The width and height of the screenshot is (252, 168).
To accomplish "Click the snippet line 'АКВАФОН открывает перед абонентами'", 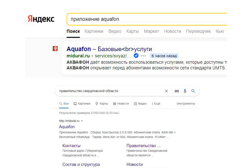I will (x=146, y=68).
